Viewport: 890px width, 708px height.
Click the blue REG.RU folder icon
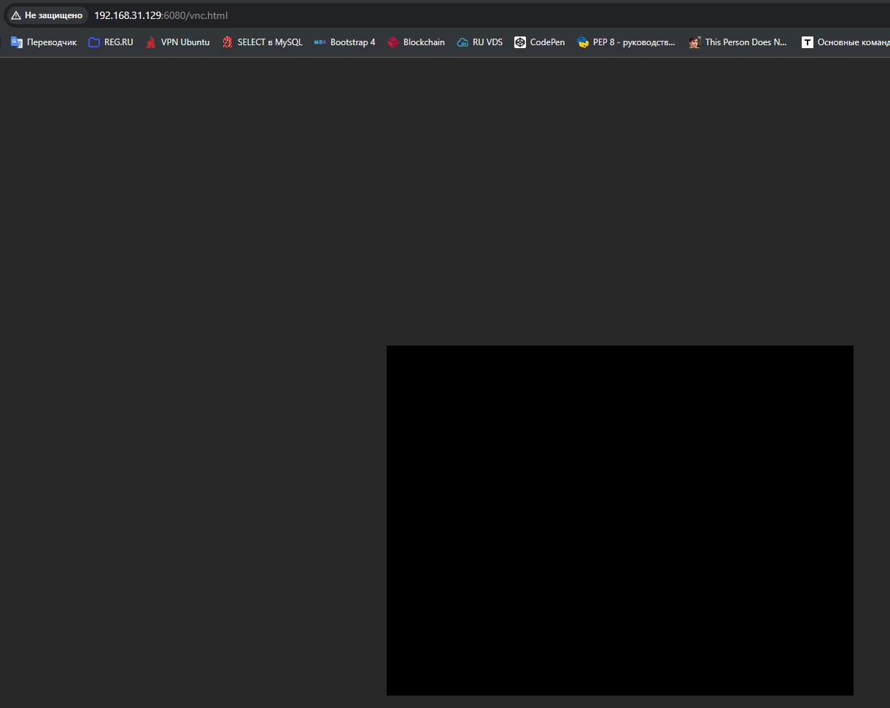(93, 42)
